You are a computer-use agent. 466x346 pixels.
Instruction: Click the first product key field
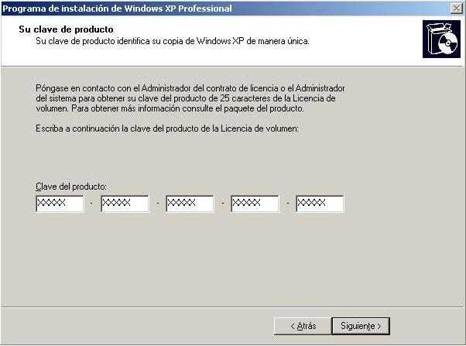tap(60, 204)
